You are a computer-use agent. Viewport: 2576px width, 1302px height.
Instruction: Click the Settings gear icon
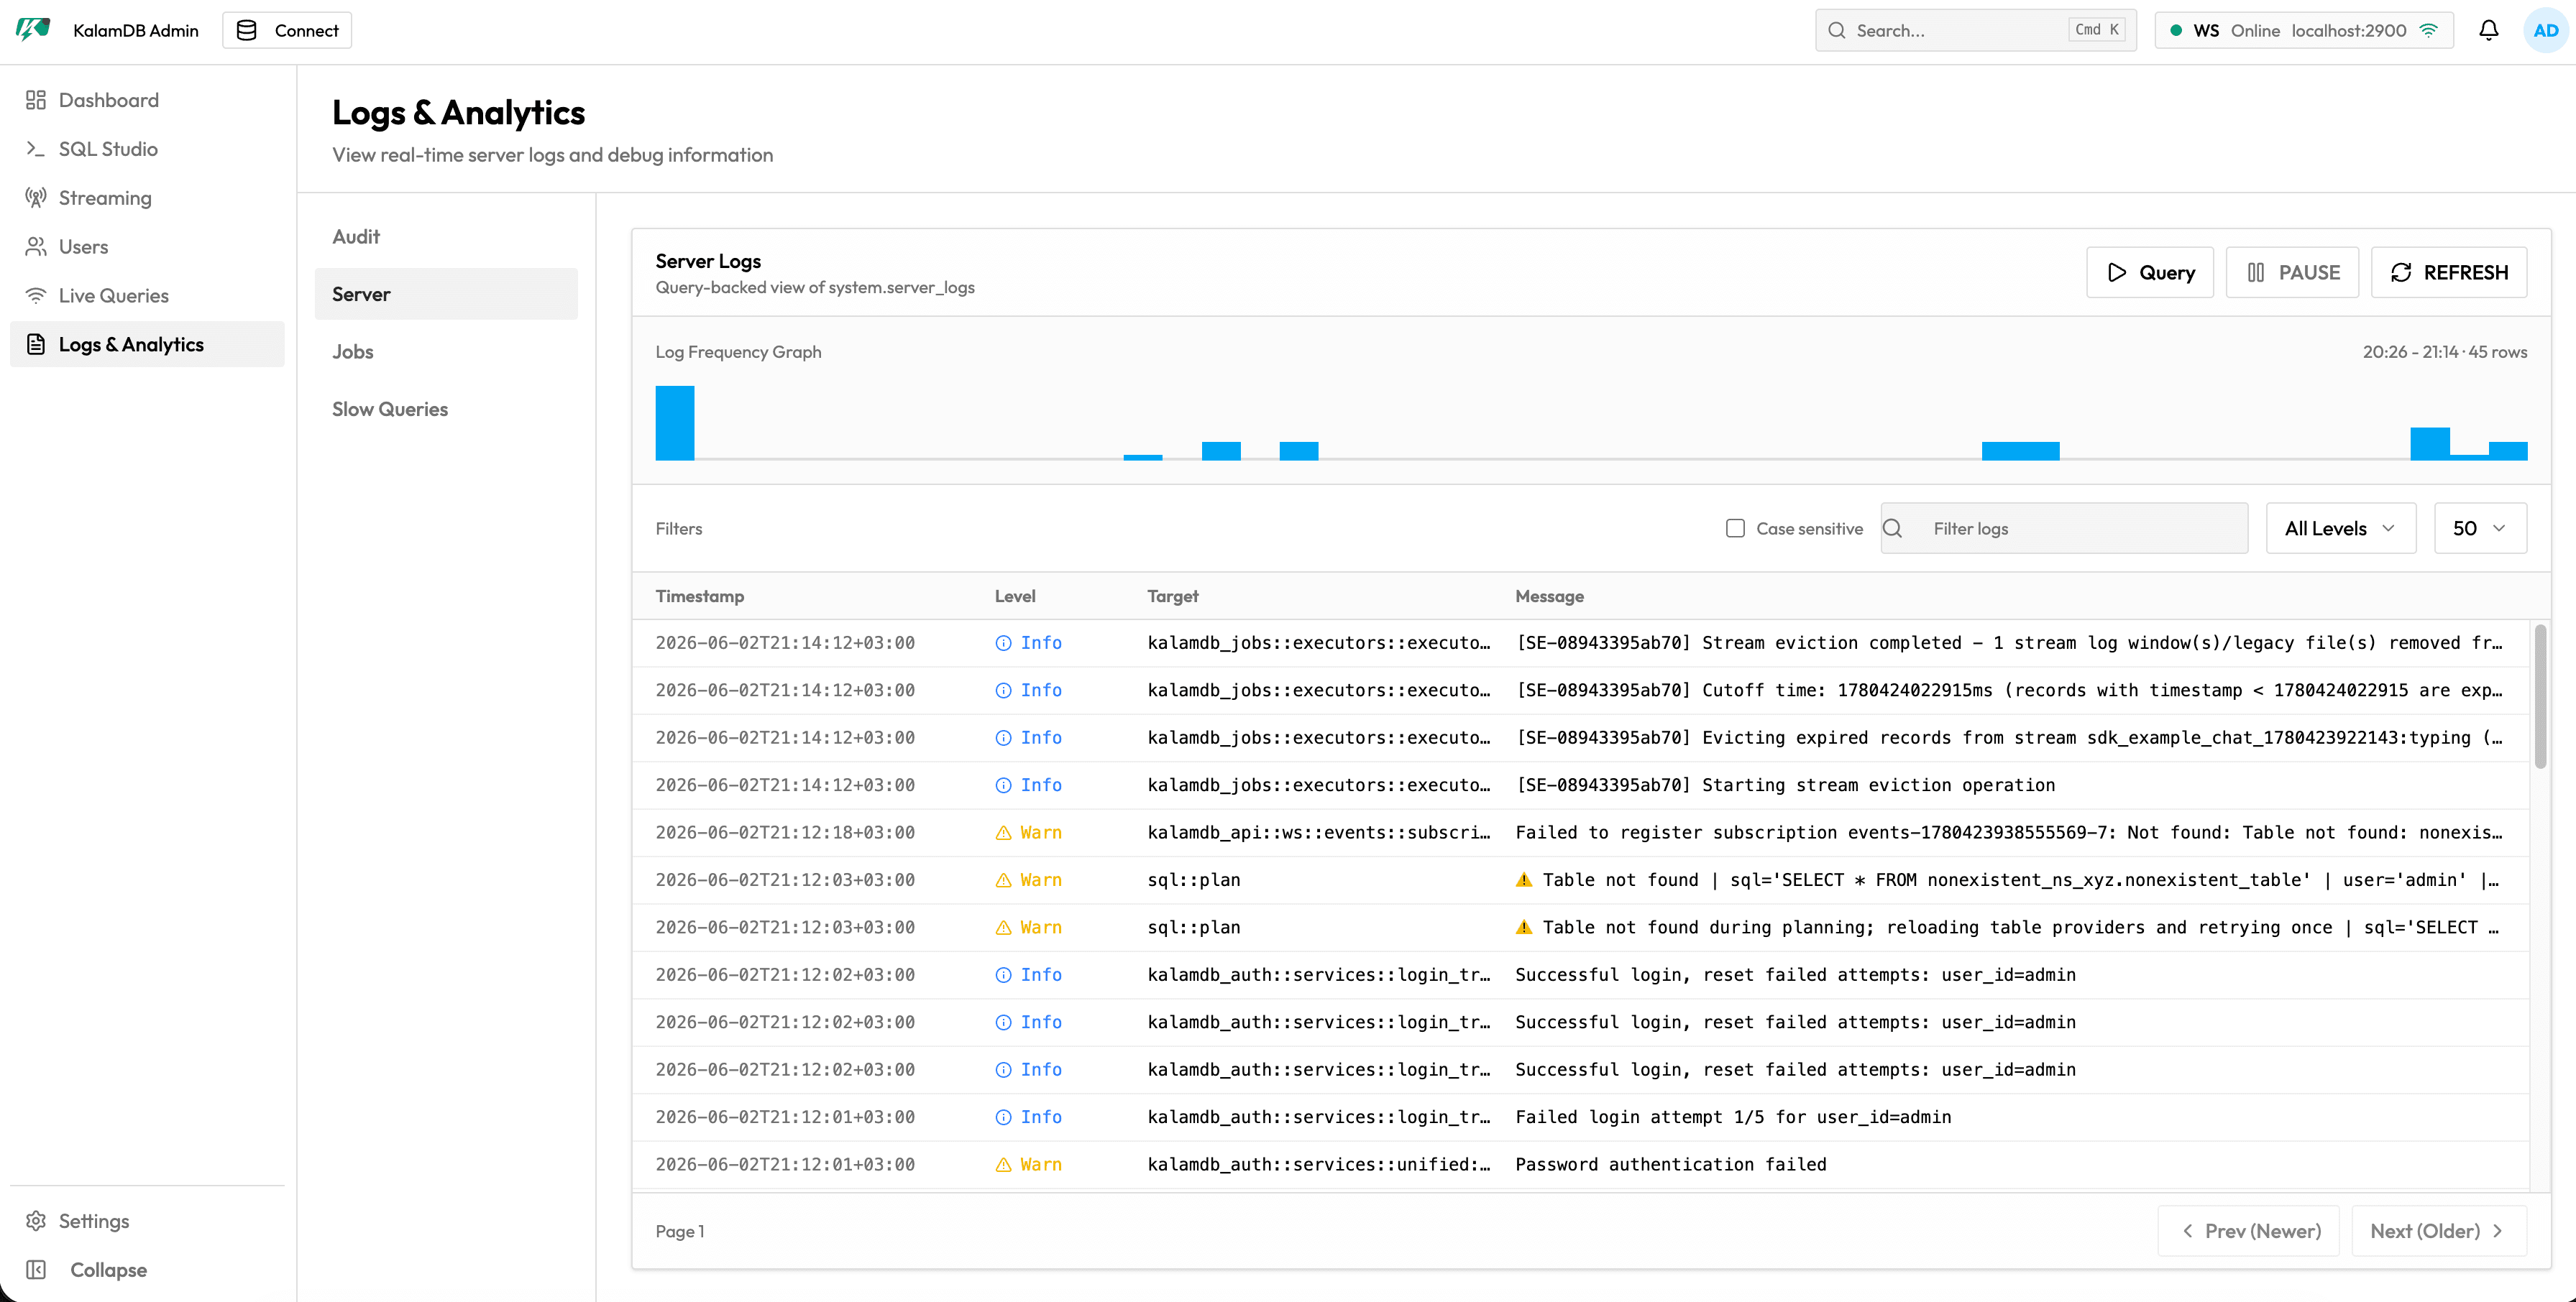[36, 1220]
